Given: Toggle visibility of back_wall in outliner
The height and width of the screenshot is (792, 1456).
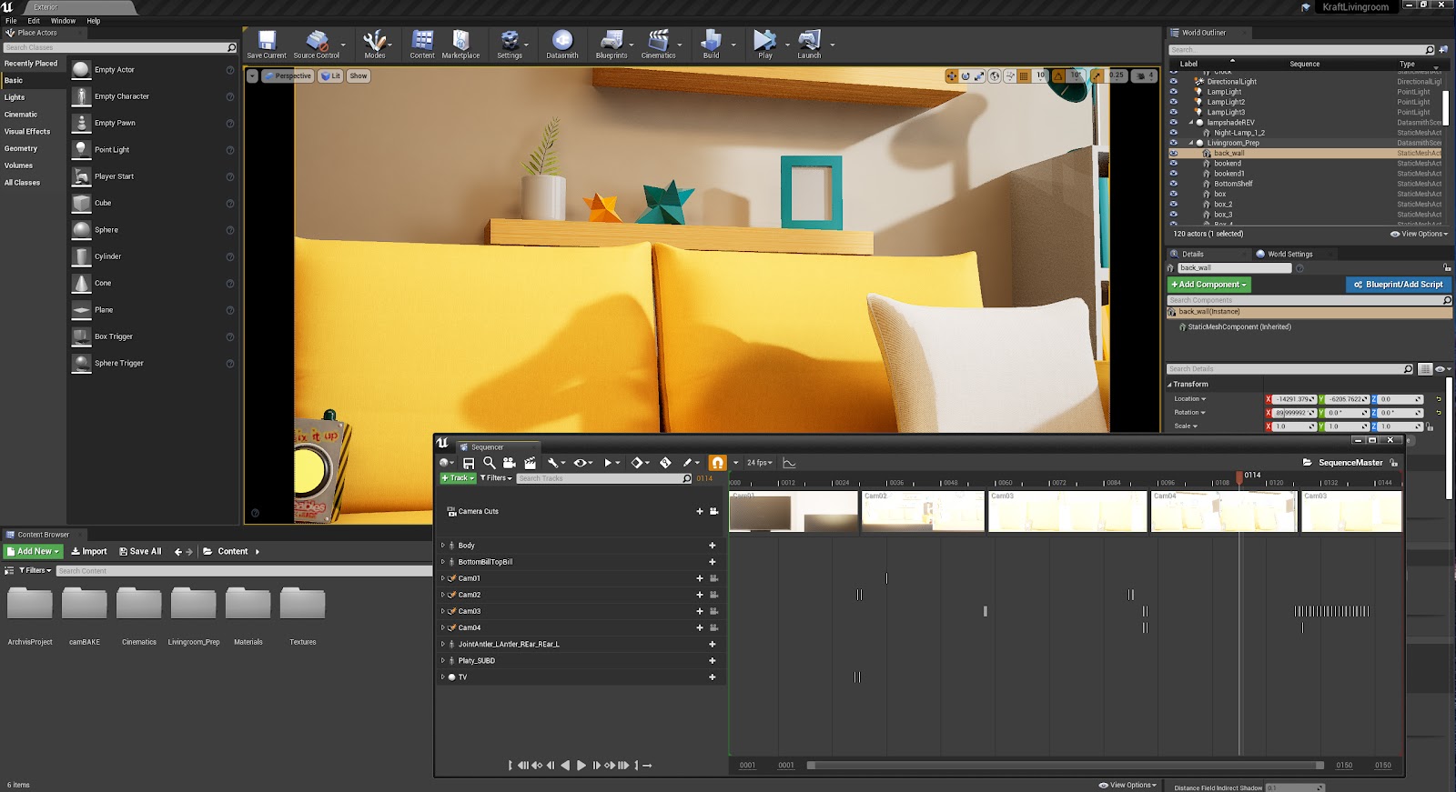Looking at the screenshot, I should tap(1173, 154).
